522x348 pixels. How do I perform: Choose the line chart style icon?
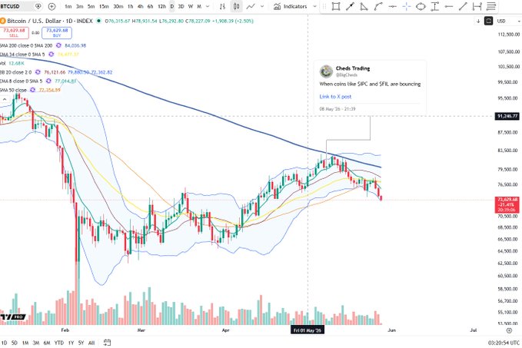click(251, 6)
